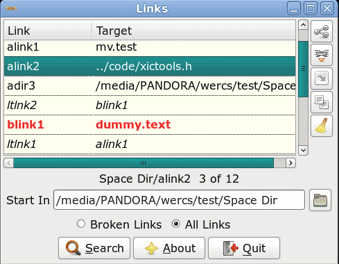This screenshot has height=264, width=339.
Task: Maximize the Links window
Action: [x=311, y=9]
